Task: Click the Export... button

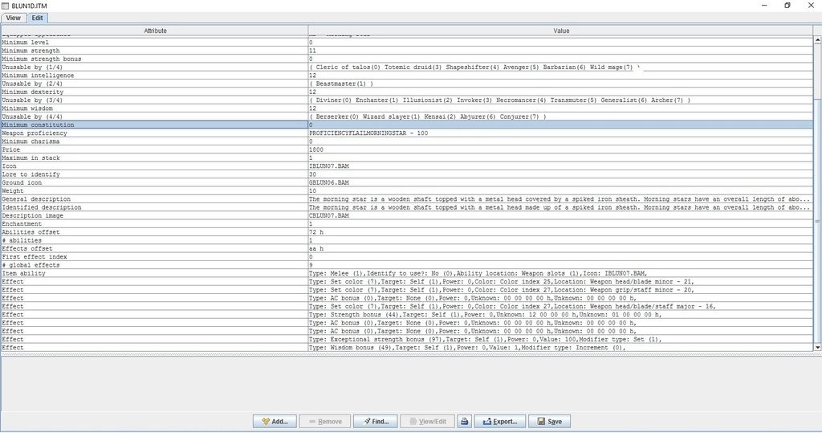Action: (498, 421)
